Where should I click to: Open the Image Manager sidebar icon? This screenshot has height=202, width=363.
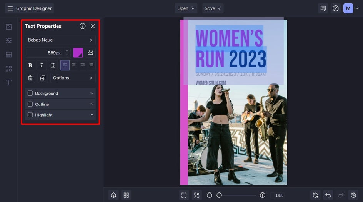8,27
